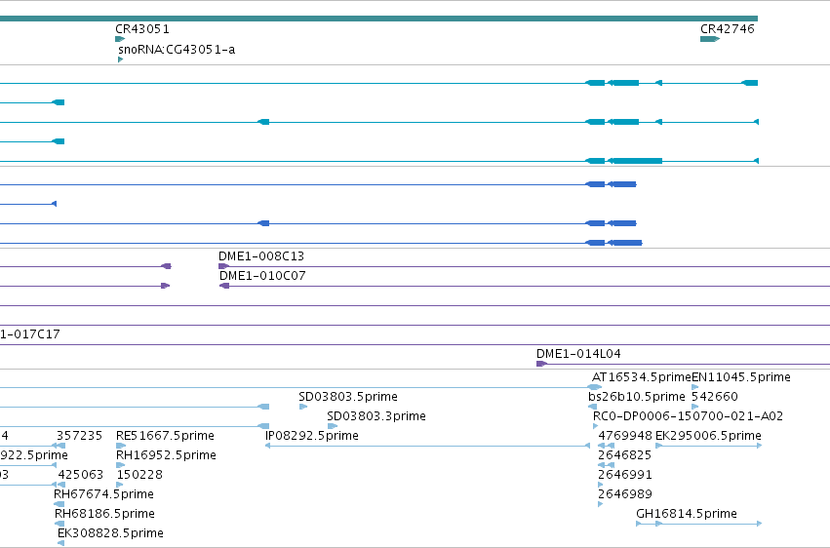This screenshot has width=830, height=548.
Task: Select the bs26b10.5prime label
Action: pyautogui.click(x=637, y=397)
